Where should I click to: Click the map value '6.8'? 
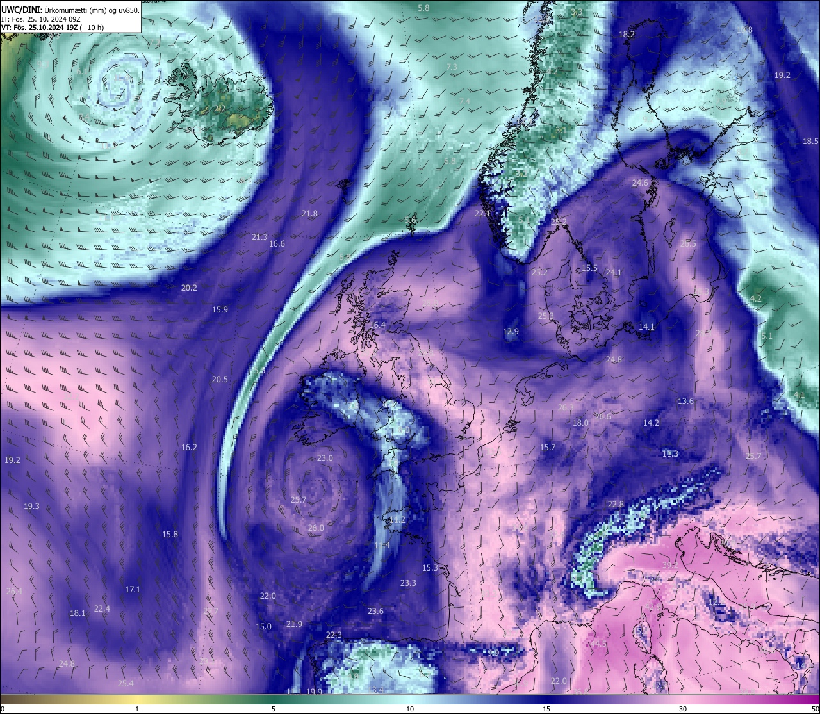coord(450,161)
